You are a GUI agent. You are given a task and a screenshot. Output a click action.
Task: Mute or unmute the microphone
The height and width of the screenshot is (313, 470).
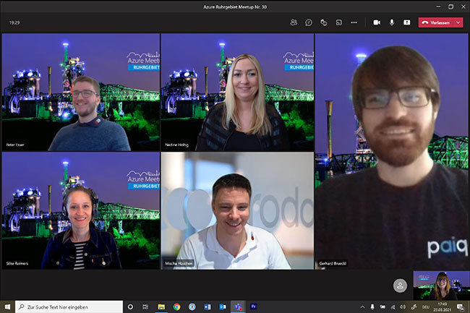[x=392, y=22]
